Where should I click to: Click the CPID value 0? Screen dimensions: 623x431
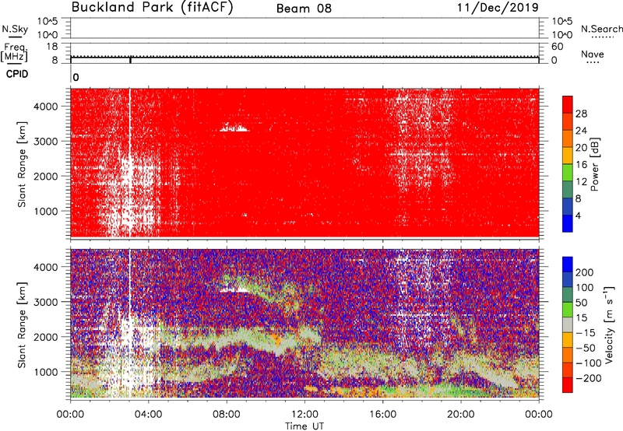pyautogui.click(x=76, y=77)
